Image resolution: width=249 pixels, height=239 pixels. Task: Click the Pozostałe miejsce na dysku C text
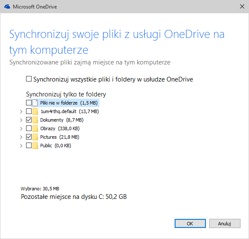(74, 197)
